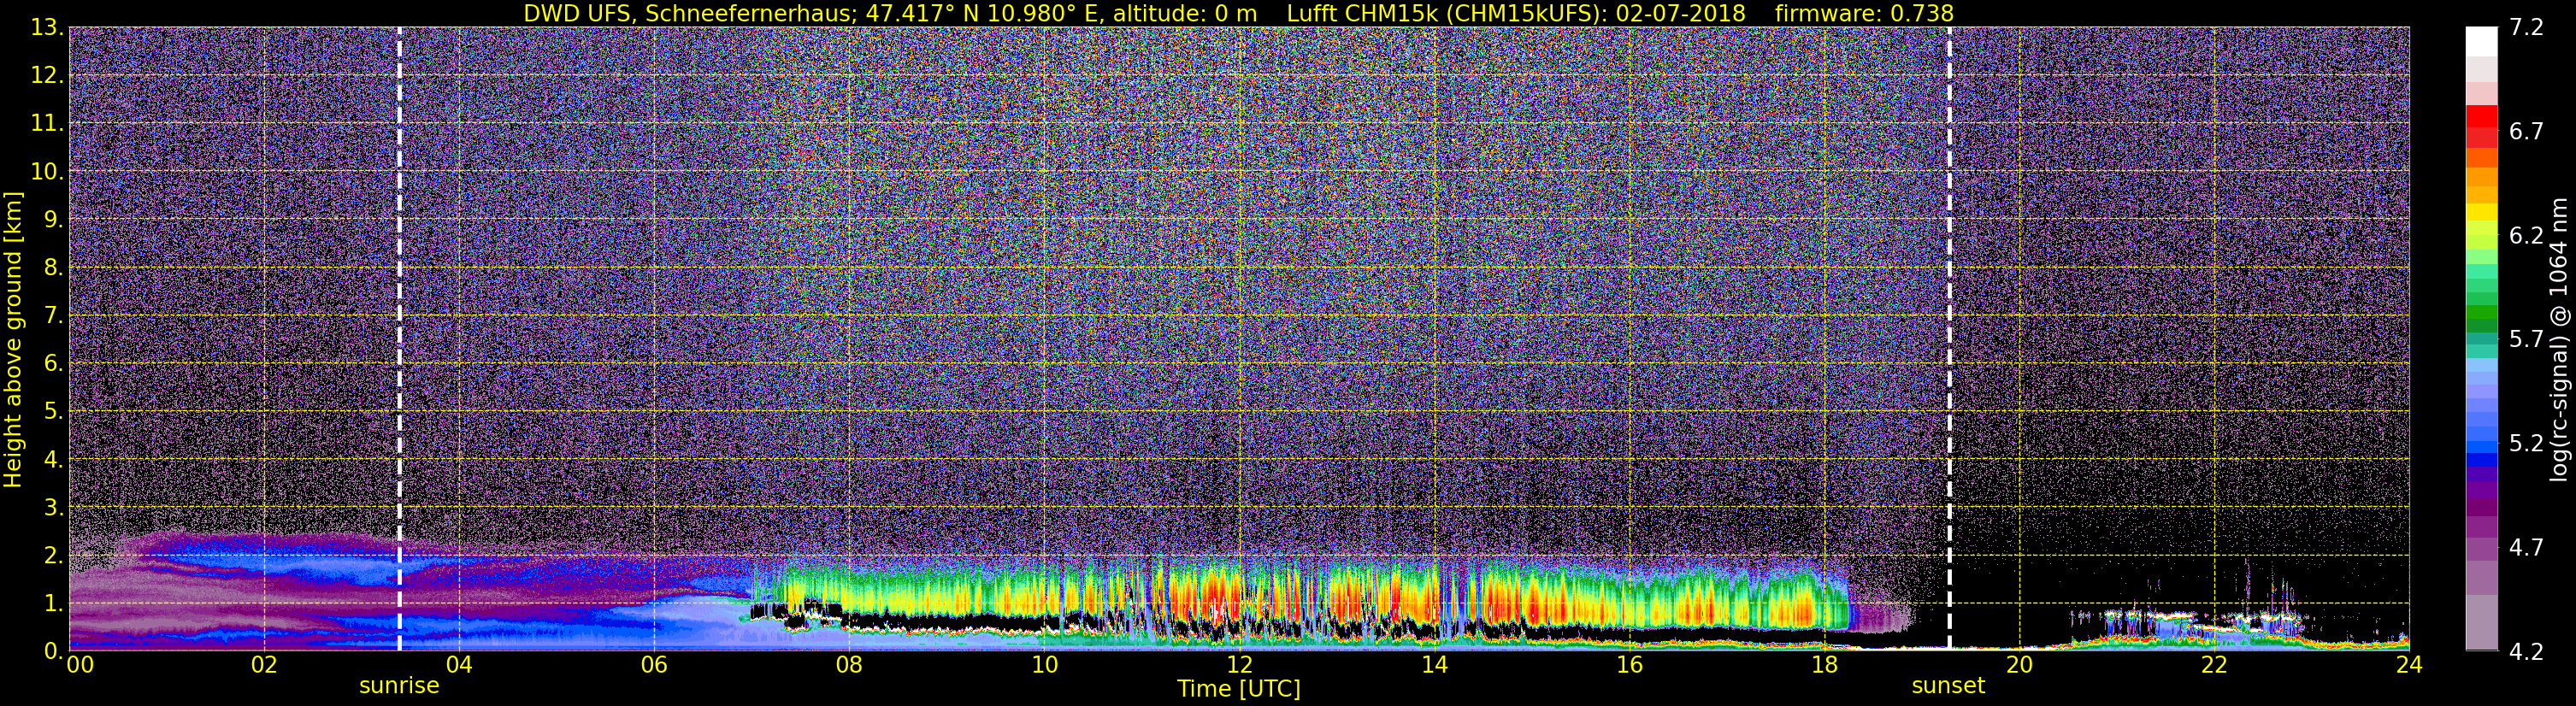Image resolution: width=2576 pixels, height=706 pixels.
Task: Click the time axis tick label 10
Action: coord(1044,666)
